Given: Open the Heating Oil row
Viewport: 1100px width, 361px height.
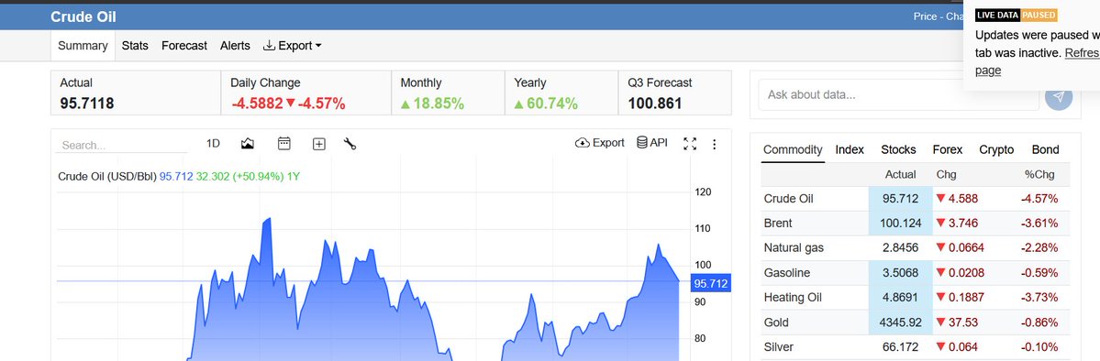Looking at the screenshot, I should [916, 297].
